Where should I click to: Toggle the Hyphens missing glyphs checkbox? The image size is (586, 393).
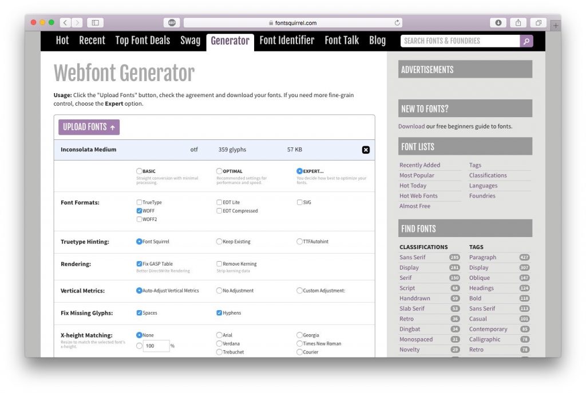219,313
